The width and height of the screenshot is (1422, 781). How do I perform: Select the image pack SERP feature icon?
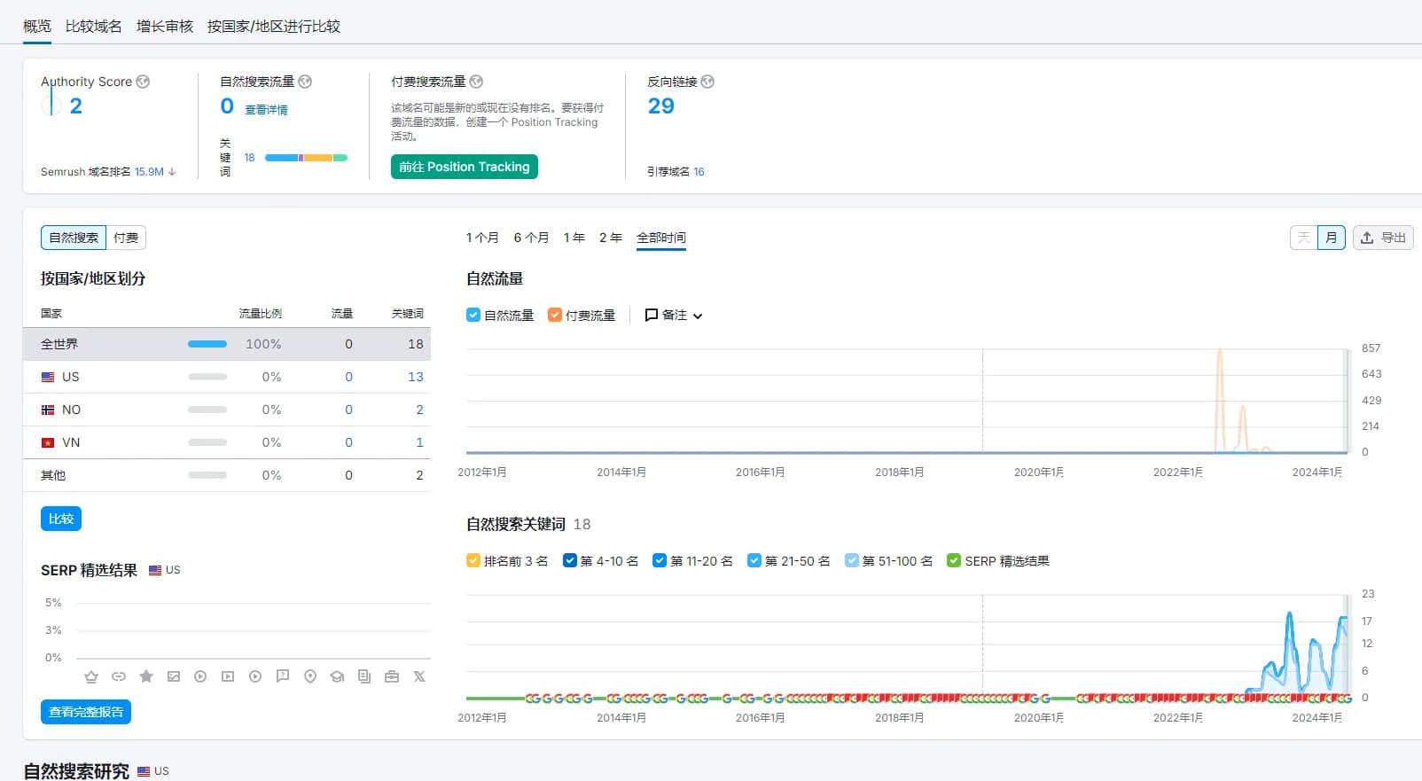click(174, 676)
